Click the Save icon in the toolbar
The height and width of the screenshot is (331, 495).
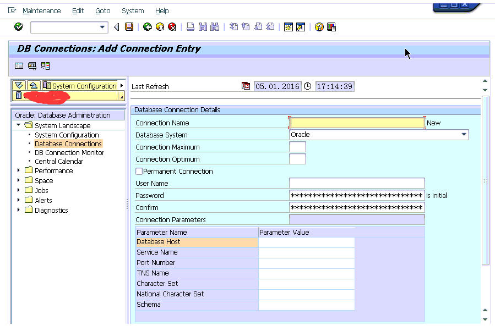129,26
